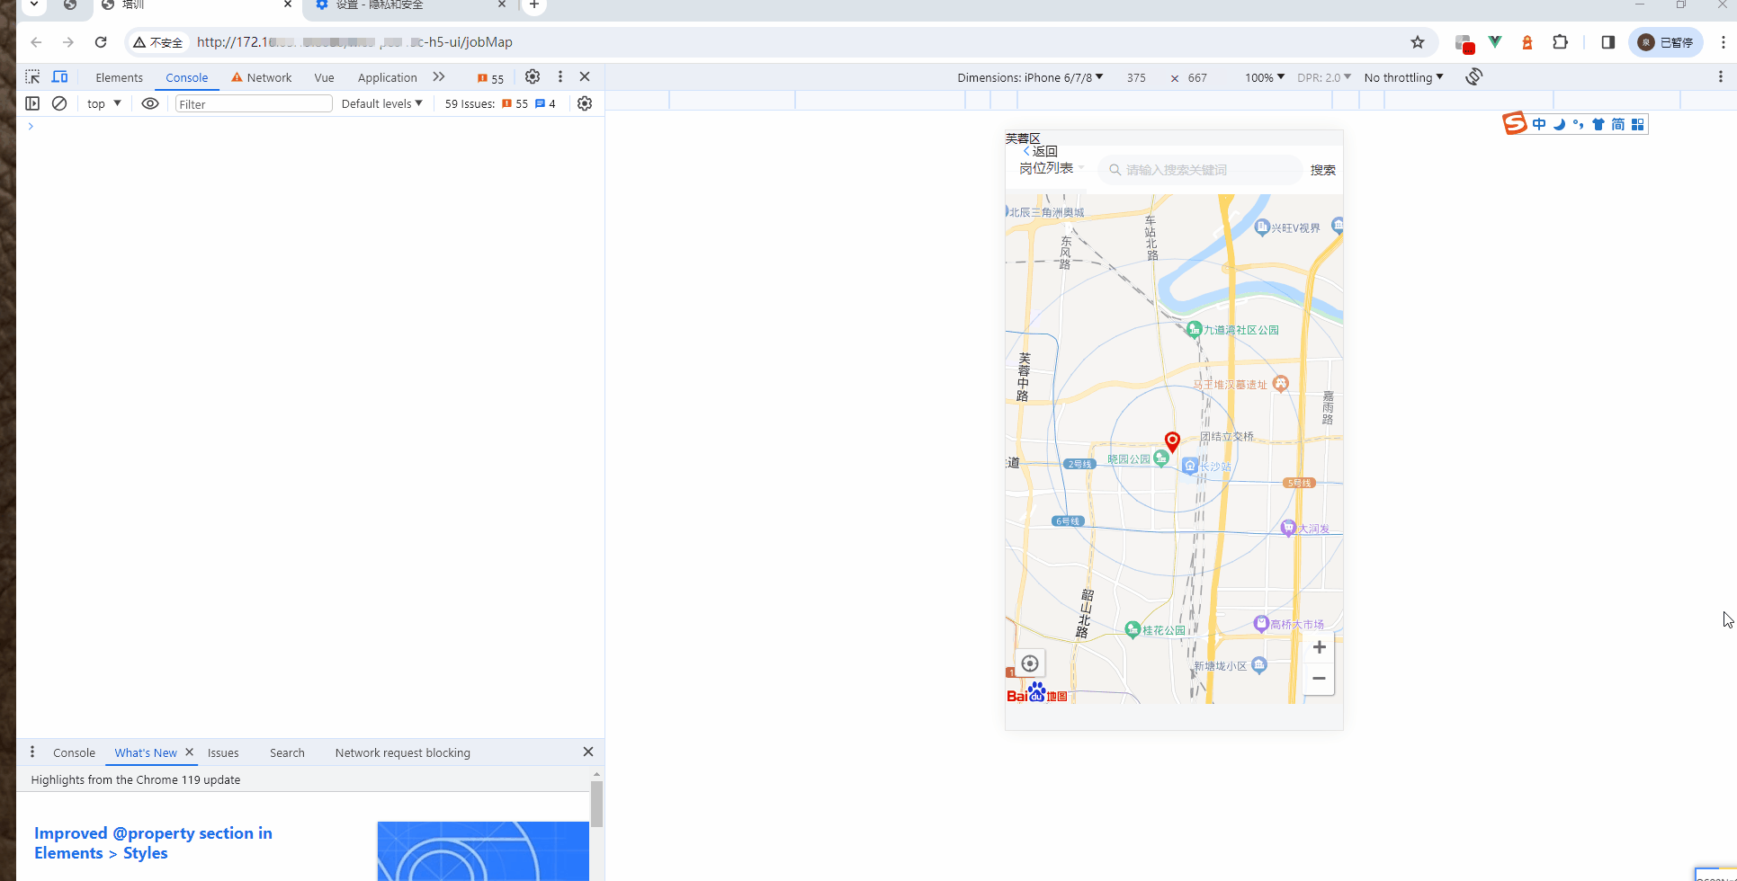The image size is (1737, 881).
Task: Click the 返回 back link in the app
Action: click(1040, 151)
